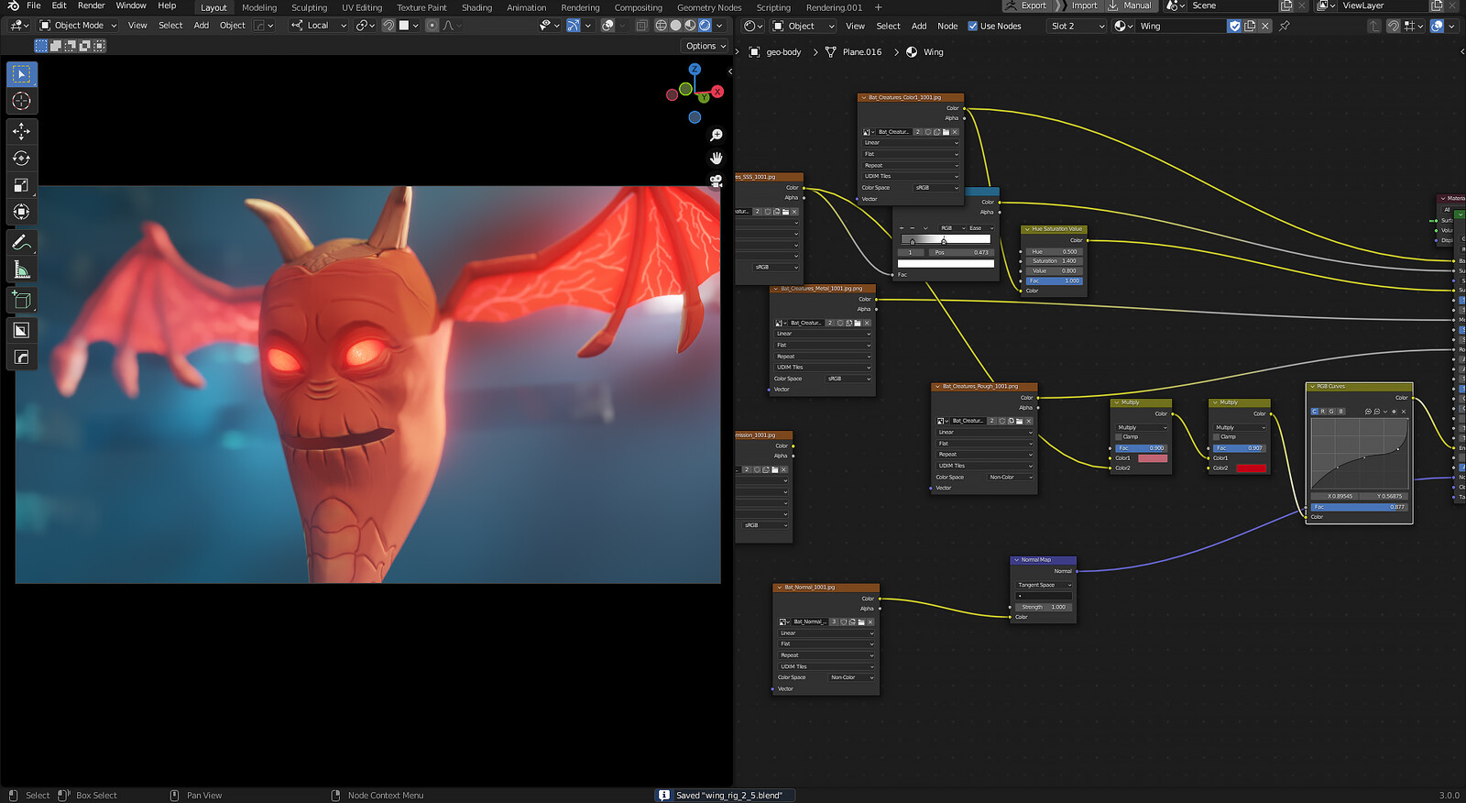The image size is (1466, 803).
Task: Toggle X-ray mode in viewport
Action: (x=641, y=26)
